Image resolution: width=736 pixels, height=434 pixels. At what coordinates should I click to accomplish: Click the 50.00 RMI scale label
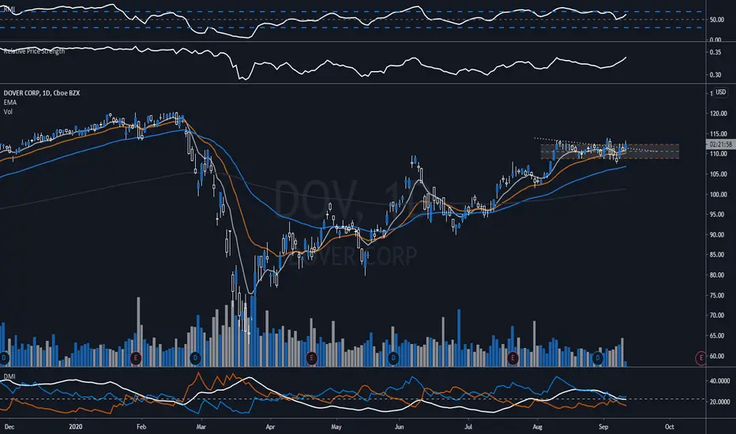[717, 20]
